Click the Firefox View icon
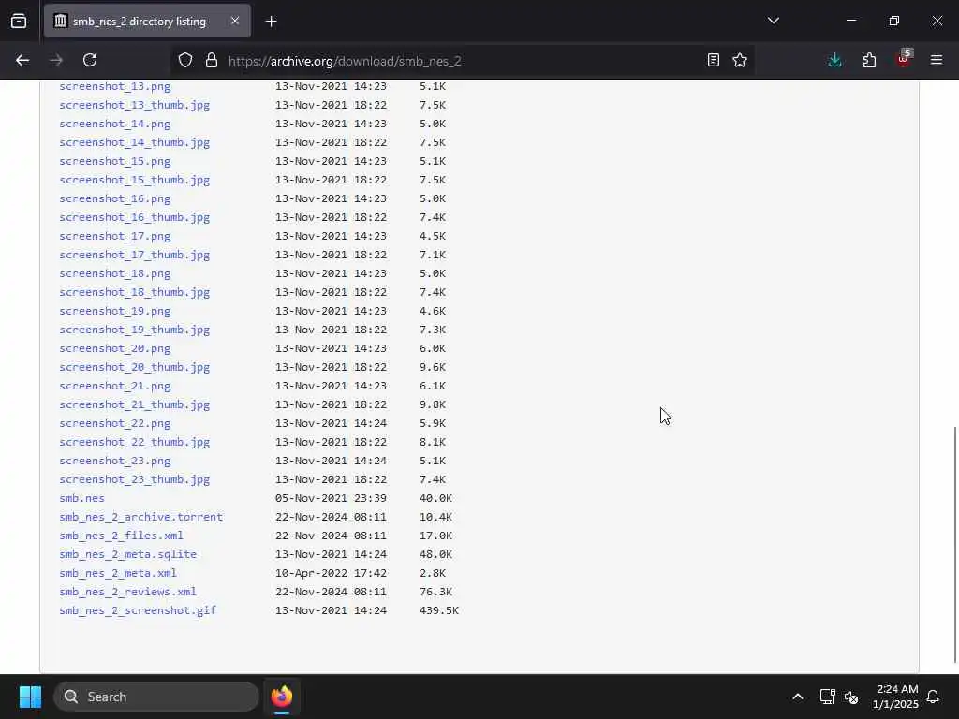 click(x=19, y=22)
